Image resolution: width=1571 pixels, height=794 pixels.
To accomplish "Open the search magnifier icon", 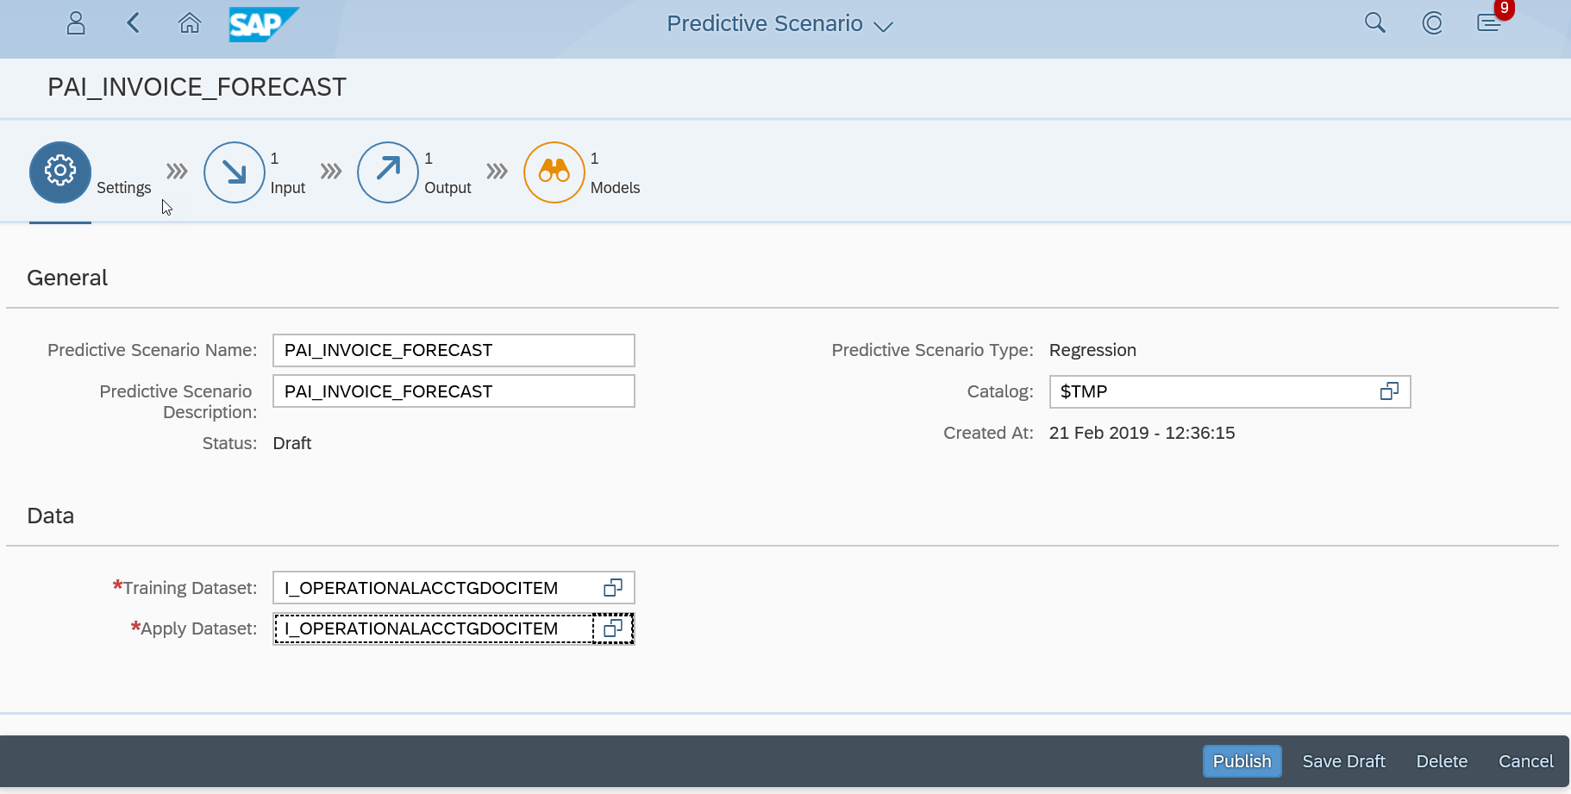I will (x=1374, y=23).
